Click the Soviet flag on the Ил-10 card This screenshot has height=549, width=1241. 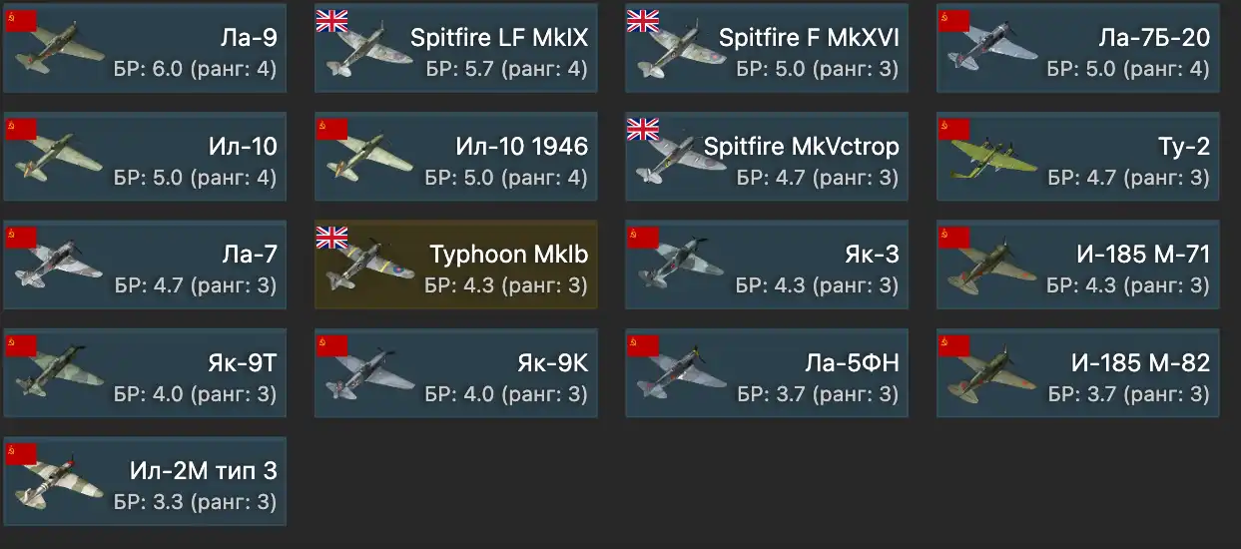21,130
